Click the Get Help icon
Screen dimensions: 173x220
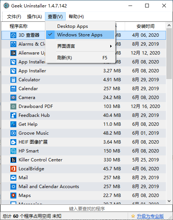point(13,124)
